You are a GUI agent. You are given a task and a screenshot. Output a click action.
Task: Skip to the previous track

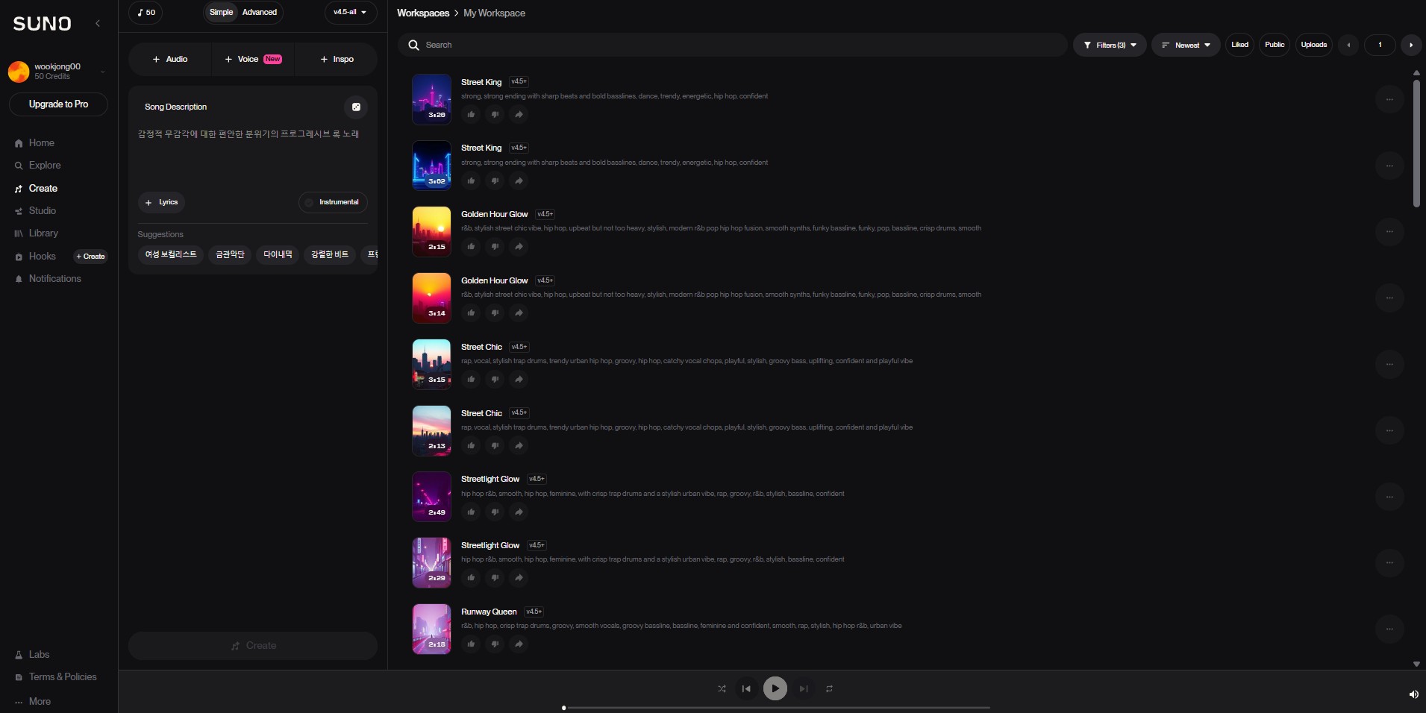click(x=746, y=688)
